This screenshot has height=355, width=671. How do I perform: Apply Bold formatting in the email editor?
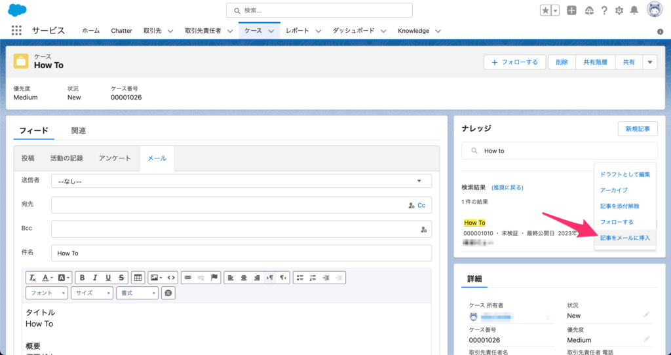82,278
